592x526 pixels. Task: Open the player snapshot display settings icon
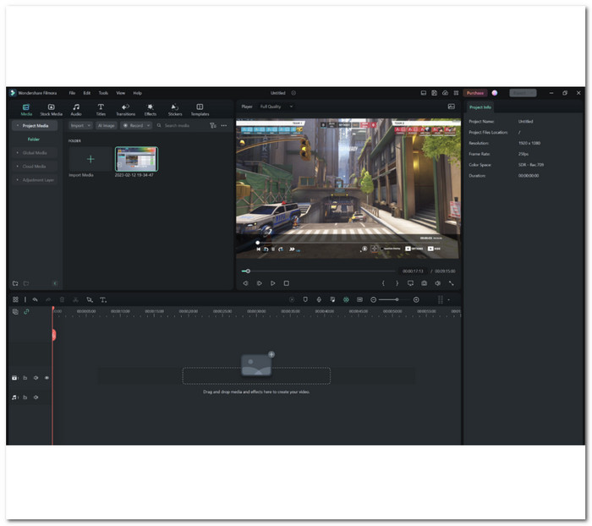pyautogui.click(x=451, y=107)
